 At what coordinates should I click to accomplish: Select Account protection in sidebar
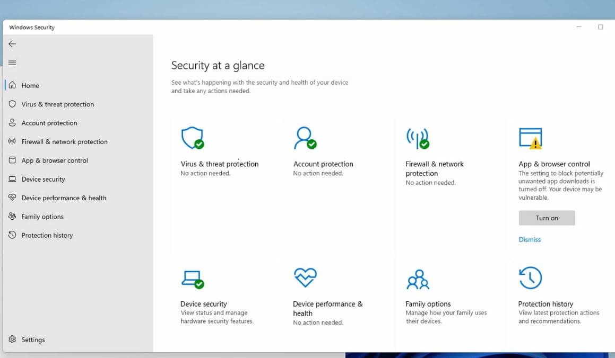coord(49,123)
